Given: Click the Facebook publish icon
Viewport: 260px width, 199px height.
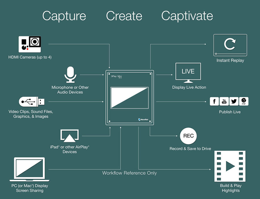Looking at the screenshot, I should pyautogui.click(x=215, y=101).
